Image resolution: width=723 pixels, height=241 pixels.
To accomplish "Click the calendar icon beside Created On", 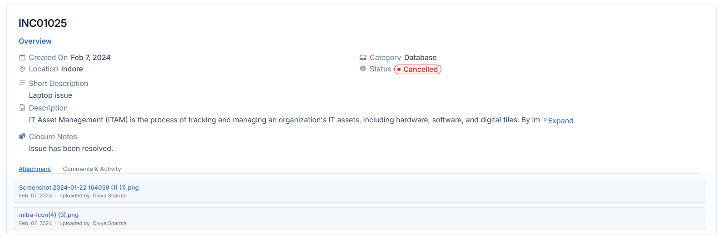I will (x=22, y=58).
